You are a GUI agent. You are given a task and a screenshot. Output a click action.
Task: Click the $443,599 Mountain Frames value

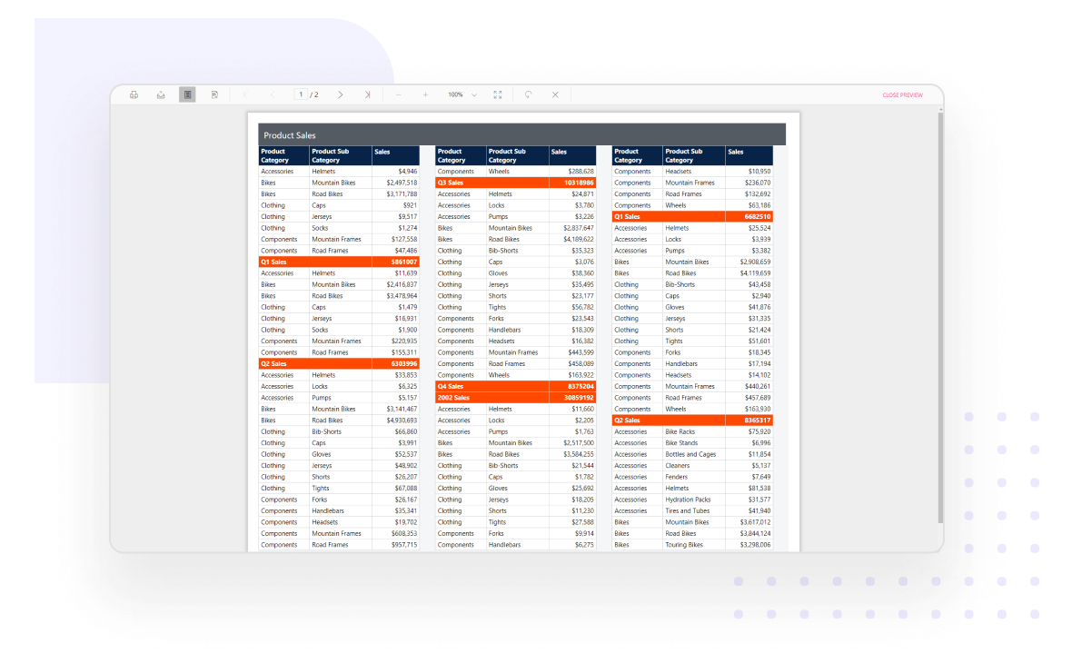point(581,352)
